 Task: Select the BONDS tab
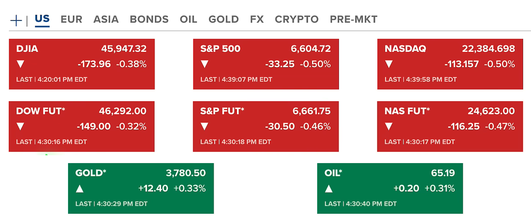149,20
